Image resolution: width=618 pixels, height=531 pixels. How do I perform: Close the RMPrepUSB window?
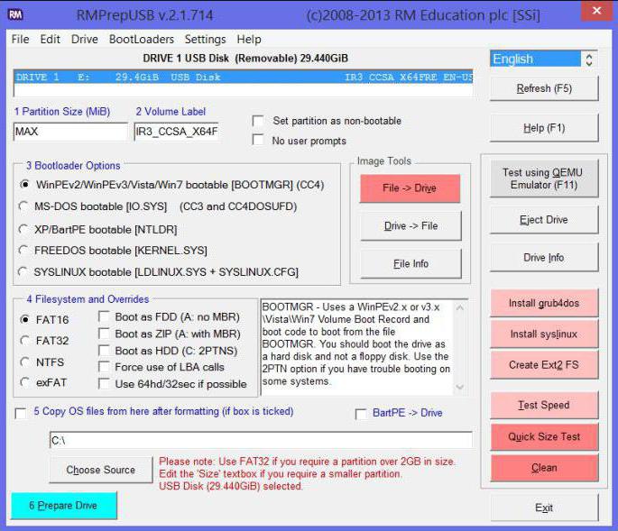(596, 11)
